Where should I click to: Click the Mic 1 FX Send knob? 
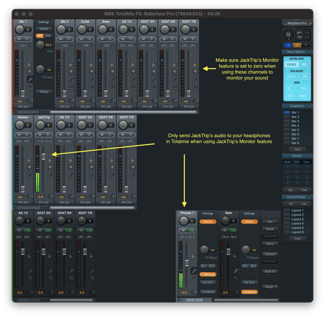[x=40, y=69]
